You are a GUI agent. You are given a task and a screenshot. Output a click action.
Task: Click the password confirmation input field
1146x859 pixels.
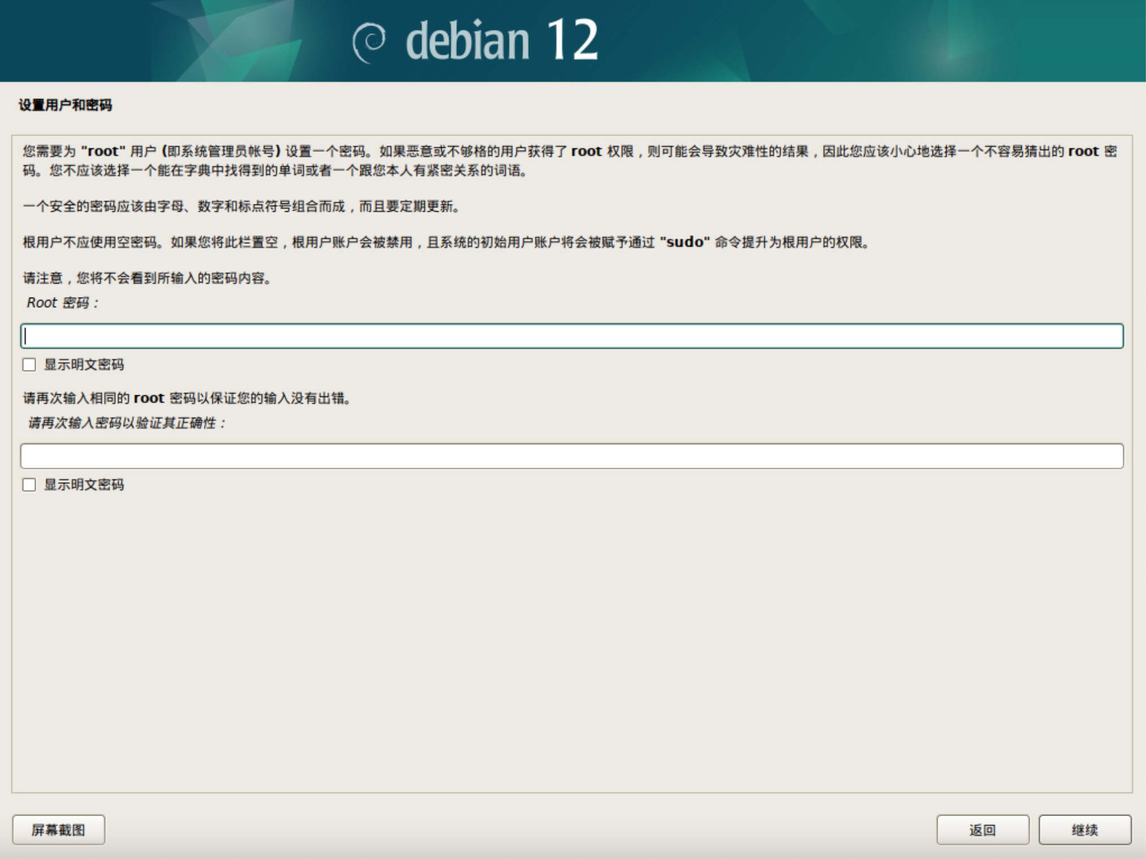572,456
